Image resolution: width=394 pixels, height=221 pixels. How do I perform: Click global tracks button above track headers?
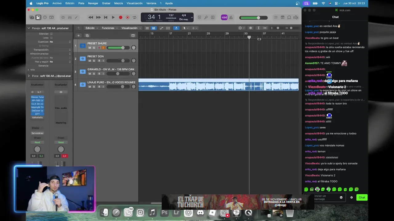(x=133, y=36)
